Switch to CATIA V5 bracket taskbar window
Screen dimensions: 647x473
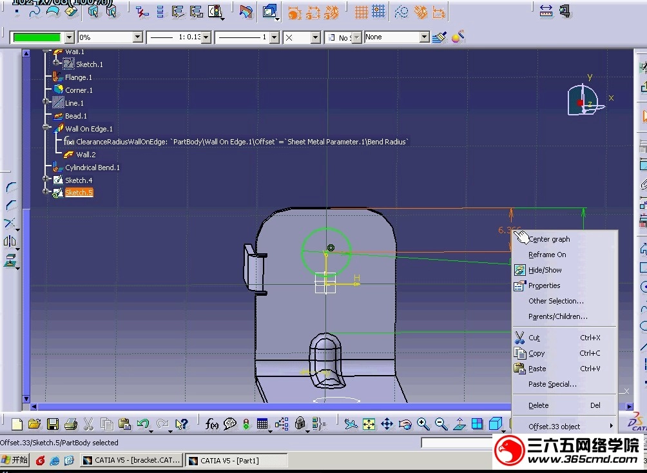coord(132,460)
